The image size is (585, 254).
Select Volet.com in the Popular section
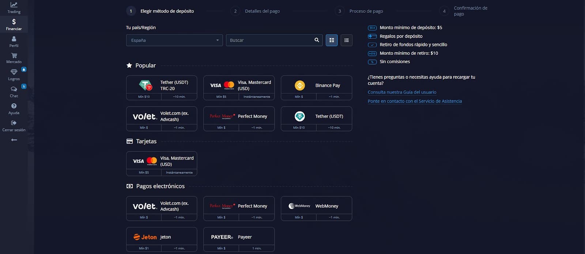tap(162, 119)
